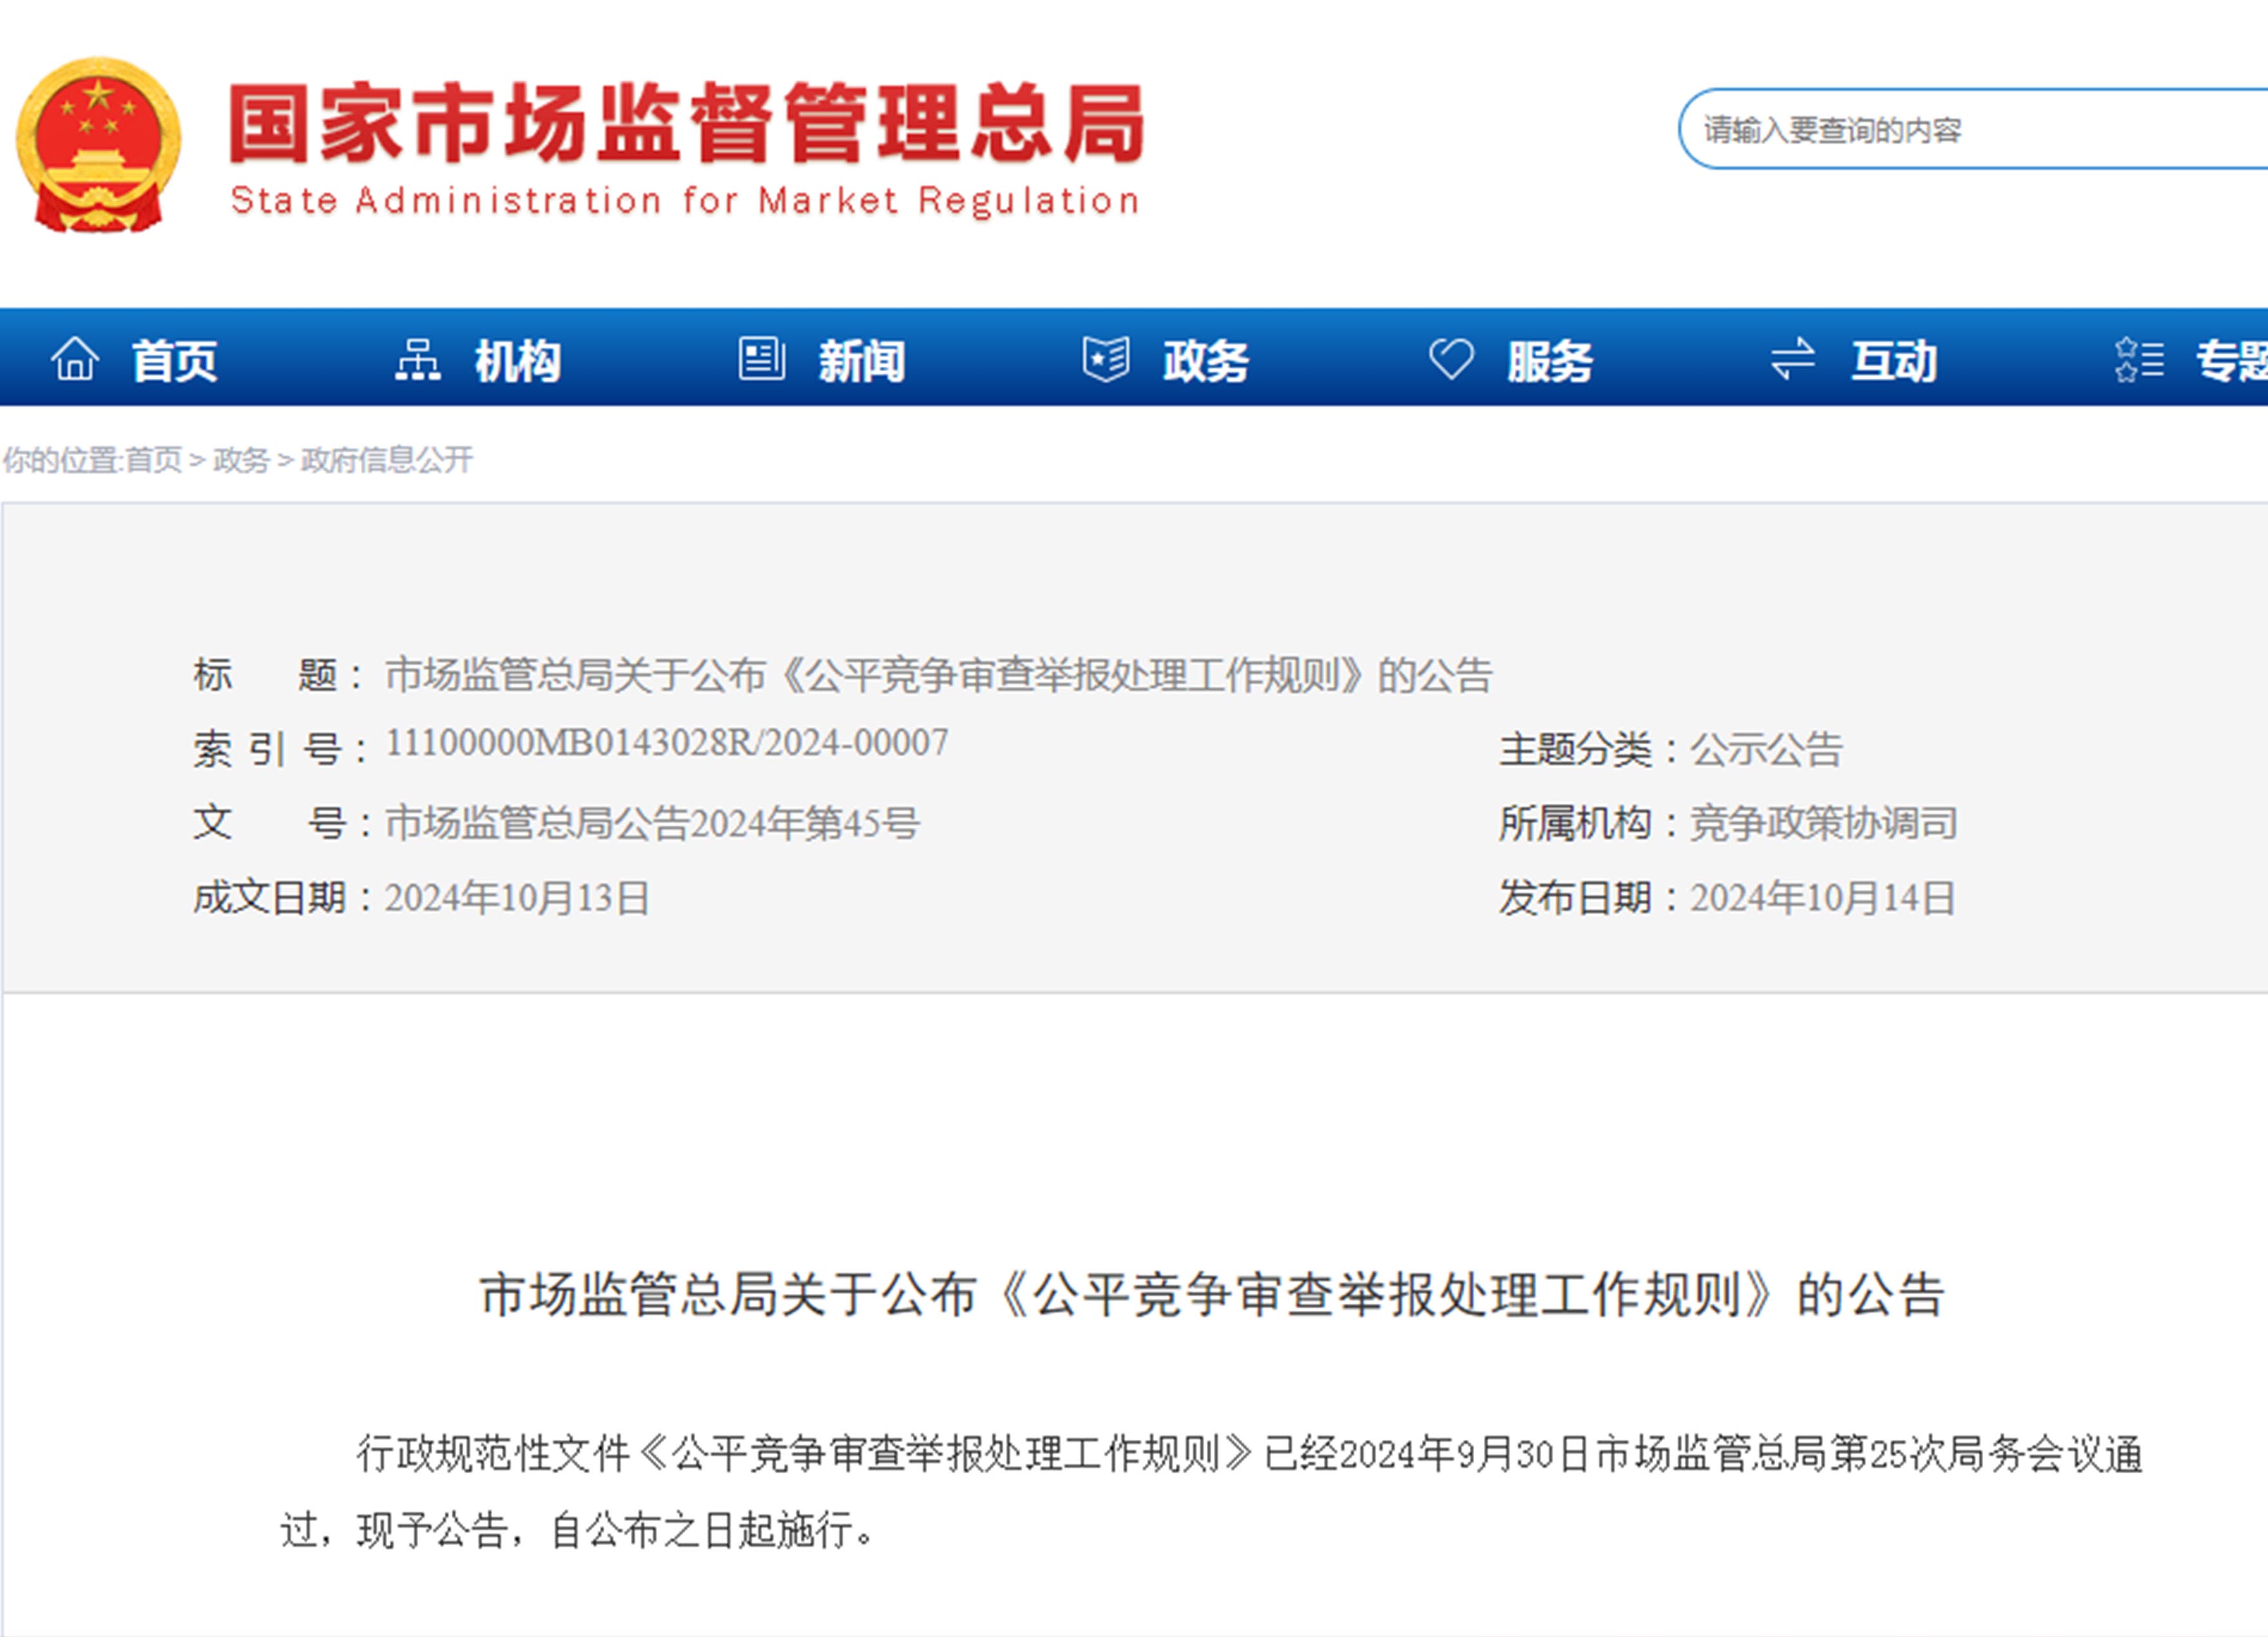Open the 新闻 navigation menu item

click(862, 360)
